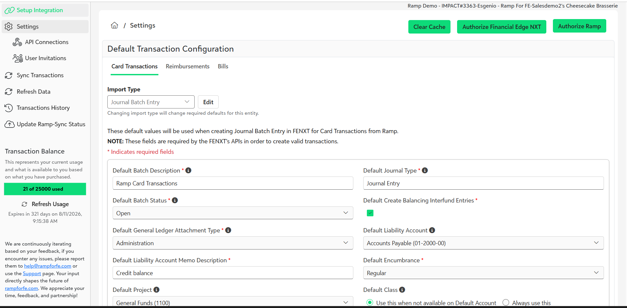
Task: Click the Refresh Usage button
Action: [45, 204]
